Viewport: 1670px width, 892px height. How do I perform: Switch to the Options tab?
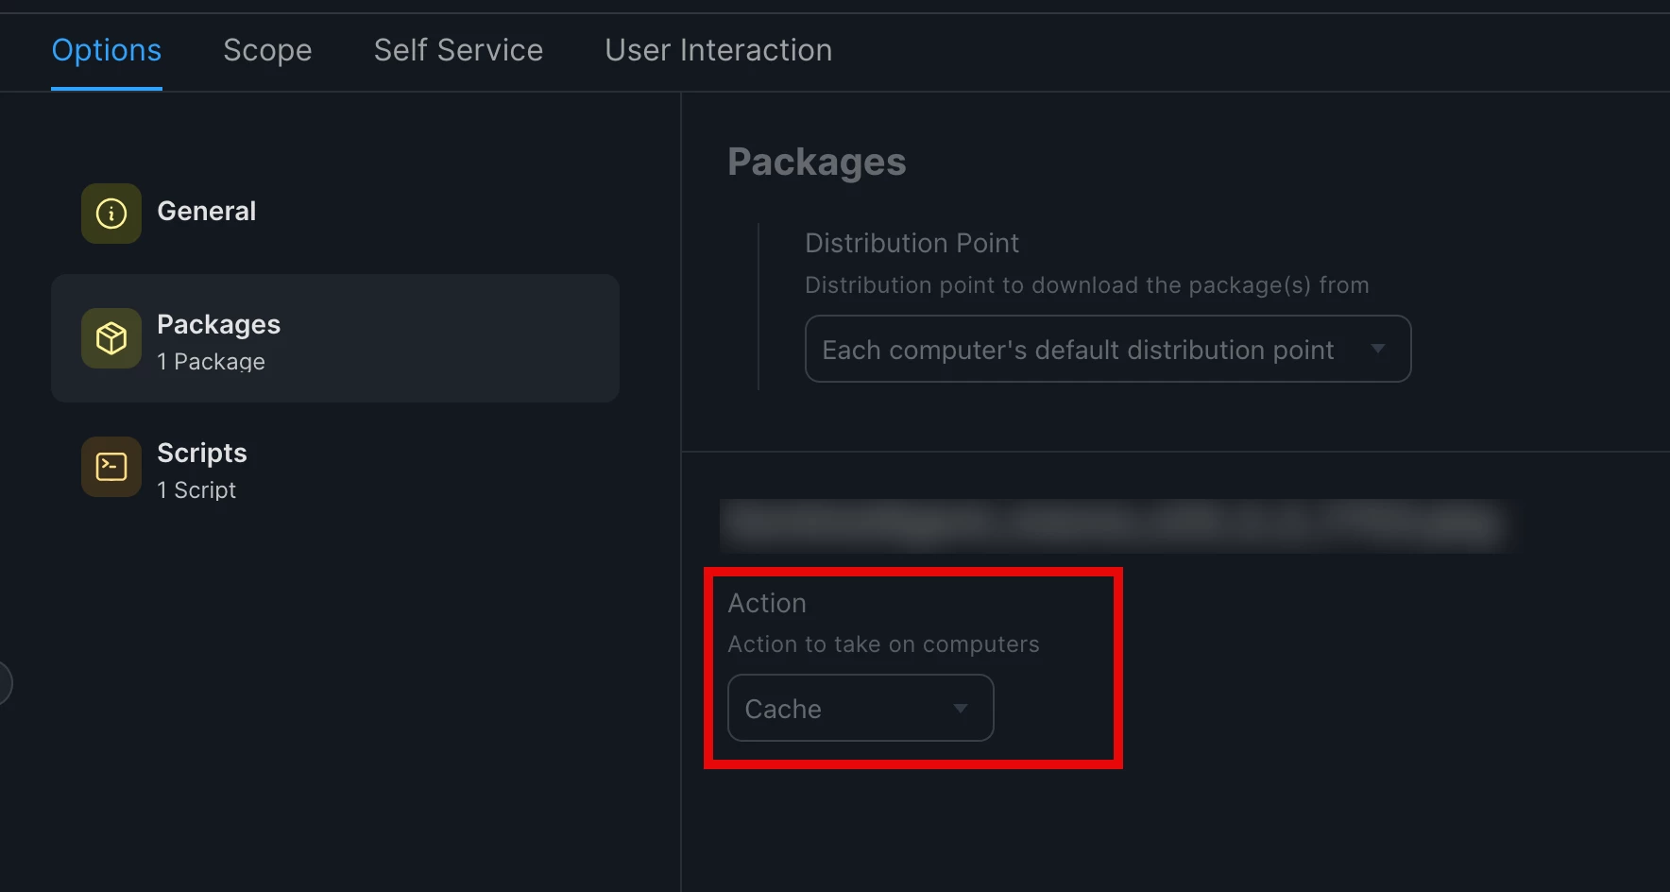pyautogui.click(x=107, y=50)
